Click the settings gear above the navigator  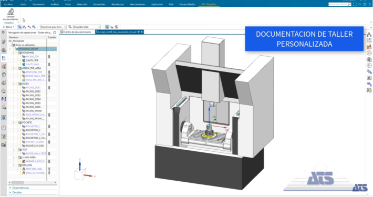tap(3, 33)
